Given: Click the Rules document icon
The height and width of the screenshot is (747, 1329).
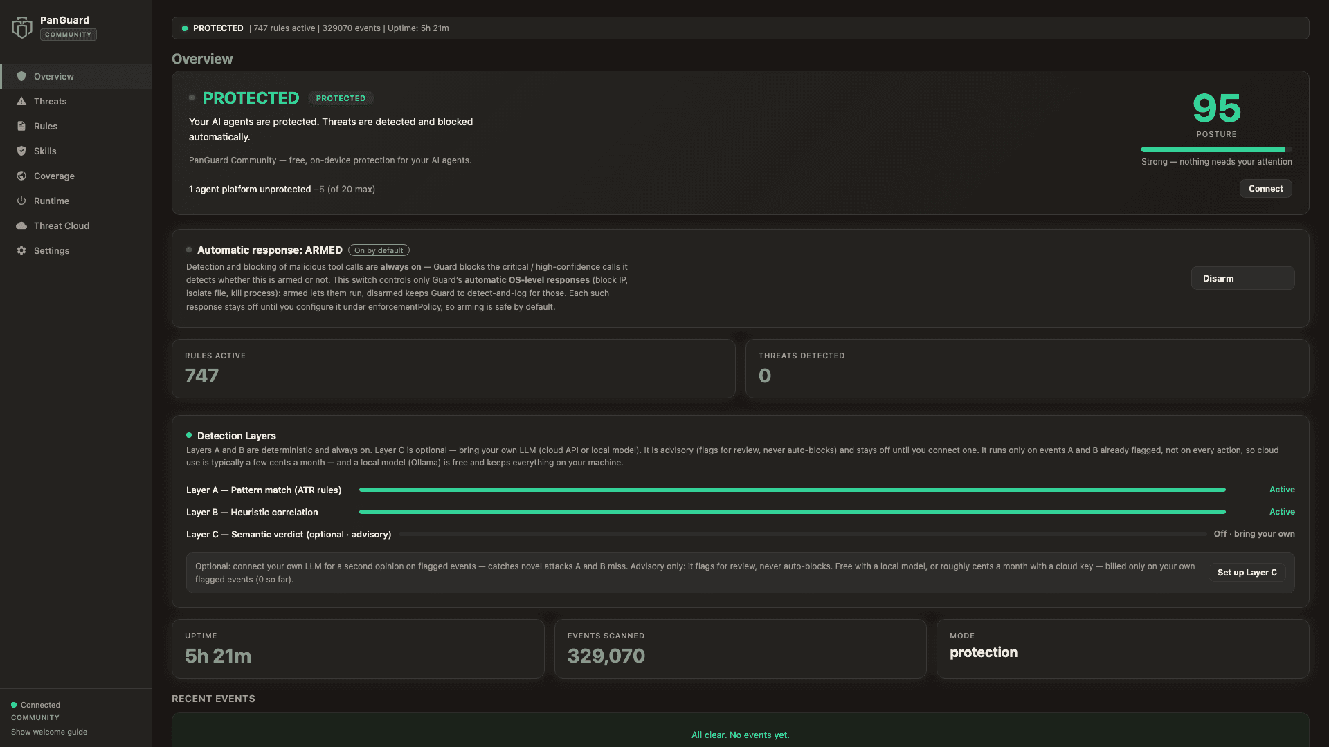Looking at the screenshot, I should (21, 126).
